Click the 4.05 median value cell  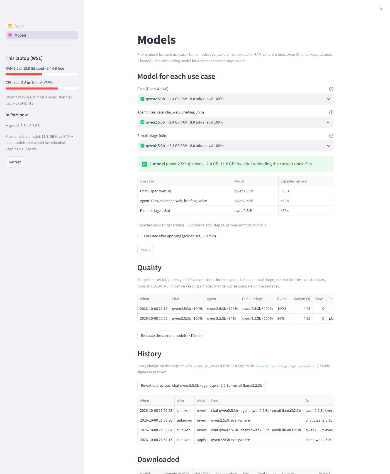[302, 309]
